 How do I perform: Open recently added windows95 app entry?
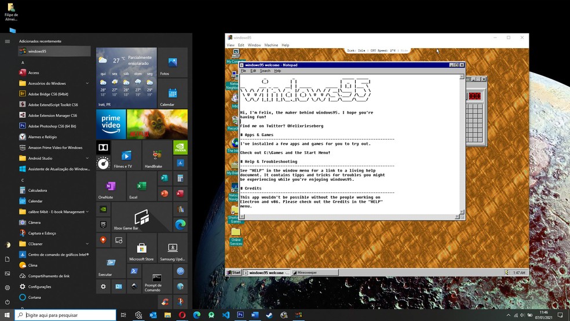54,51
